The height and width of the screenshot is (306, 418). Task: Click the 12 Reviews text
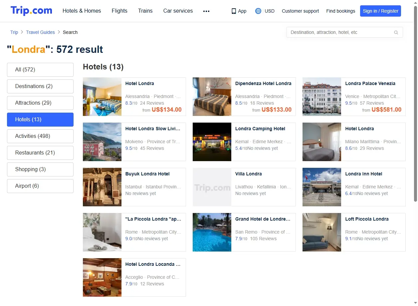pos(152,284)
